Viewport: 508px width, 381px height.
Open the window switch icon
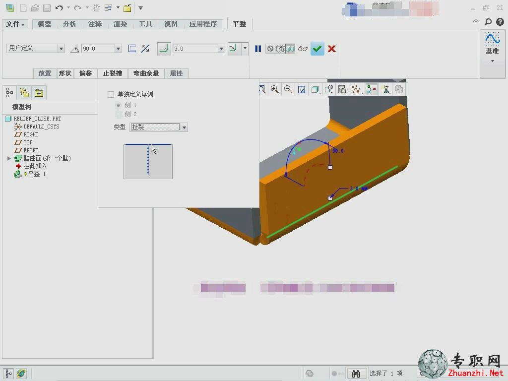tap(109, 8)
